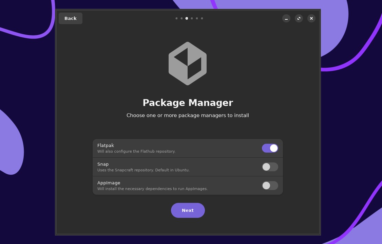Click 'Uses the Snapcraft repository' description

pyautogui.click(x=143, y=170)
